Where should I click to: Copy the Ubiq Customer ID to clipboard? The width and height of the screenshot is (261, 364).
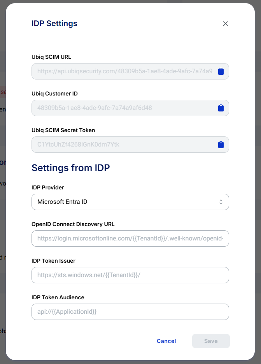221,108
